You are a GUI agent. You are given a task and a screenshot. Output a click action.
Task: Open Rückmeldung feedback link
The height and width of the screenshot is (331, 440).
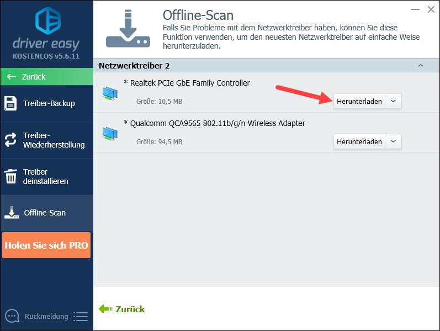point(46,317)
